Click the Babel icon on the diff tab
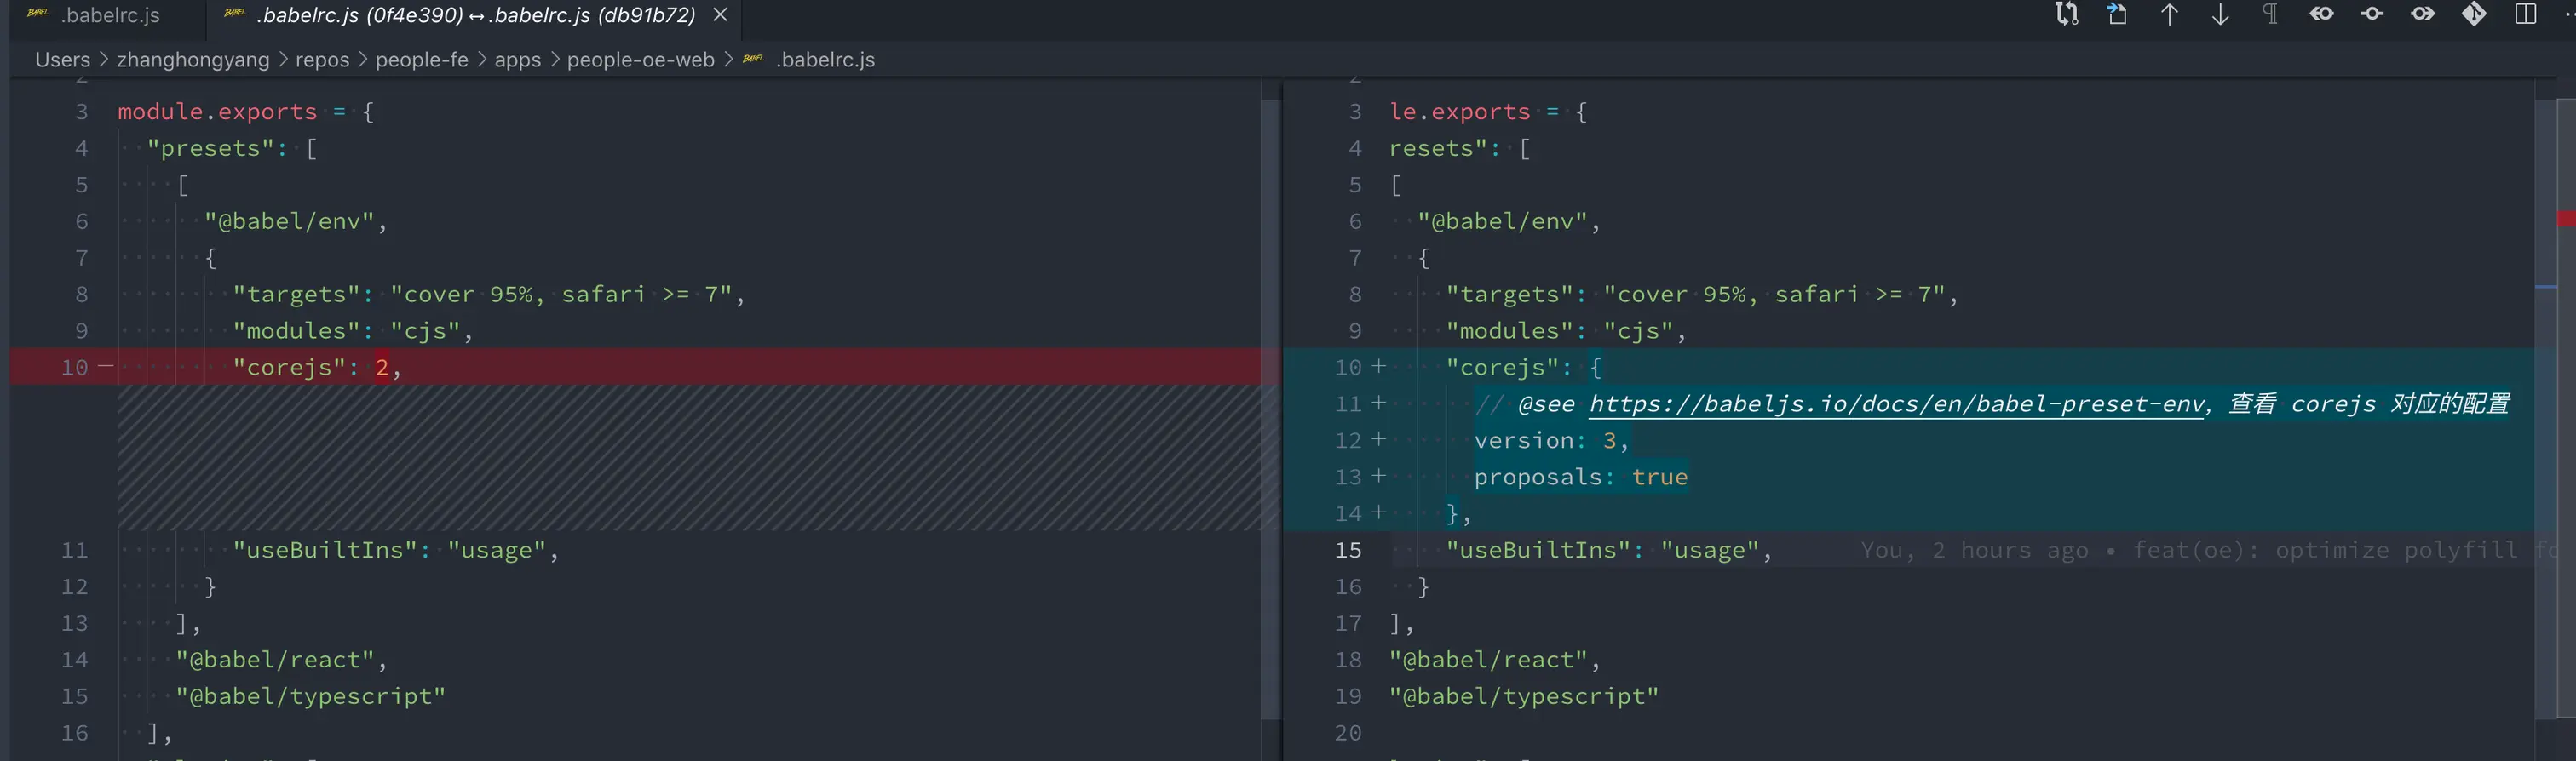The width and height of the screenshot is (2576, 761). pyautogui.click(x=235, y=13)
